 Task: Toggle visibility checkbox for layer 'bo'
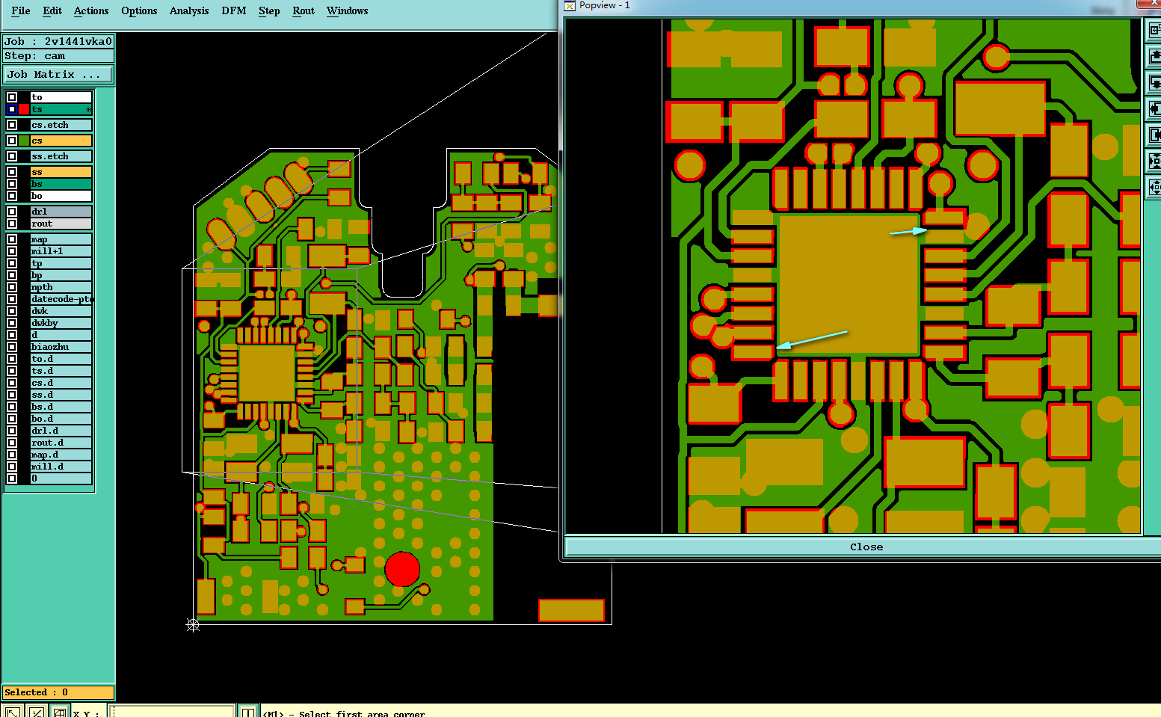(x=12, y=196)
